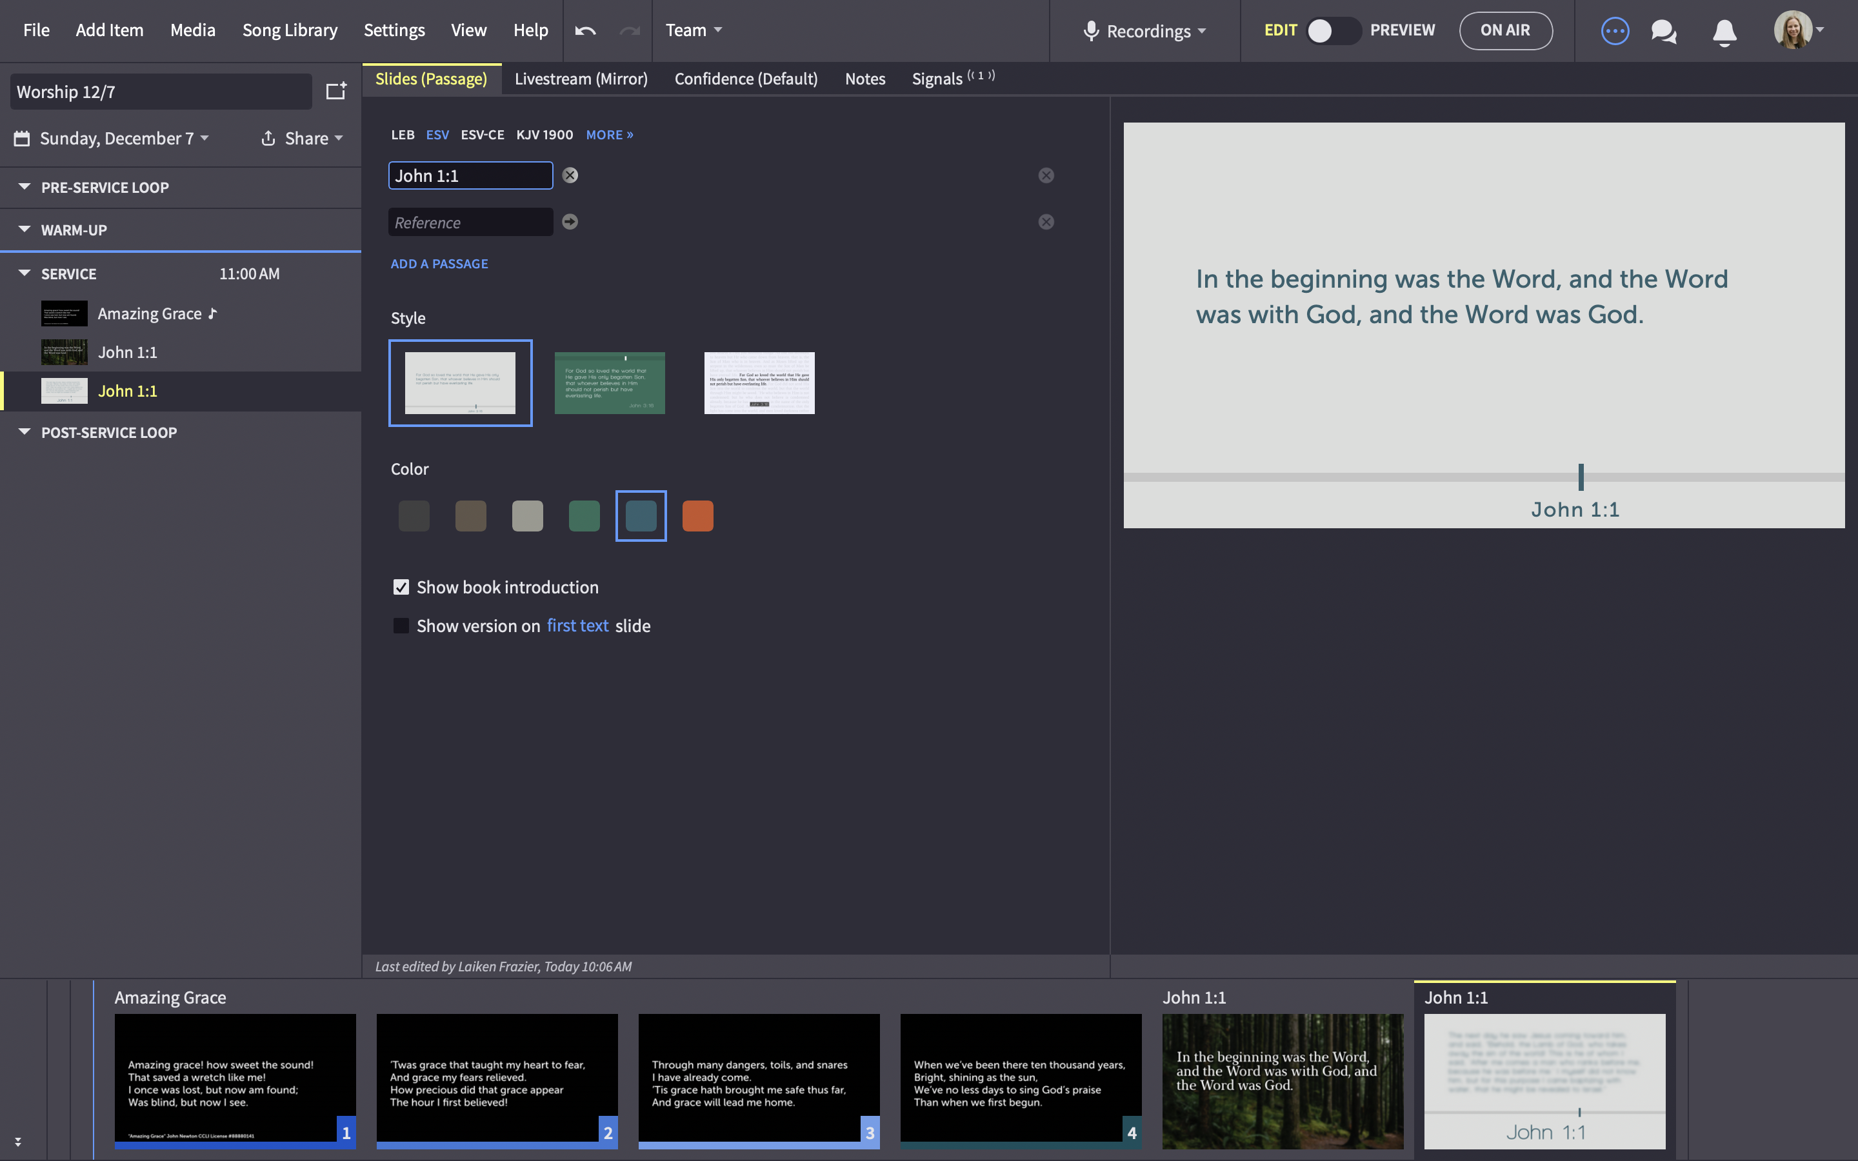Open the Team dropdown
Viewport: 1858px width, 1161px height.
click(x=694, y=30)
